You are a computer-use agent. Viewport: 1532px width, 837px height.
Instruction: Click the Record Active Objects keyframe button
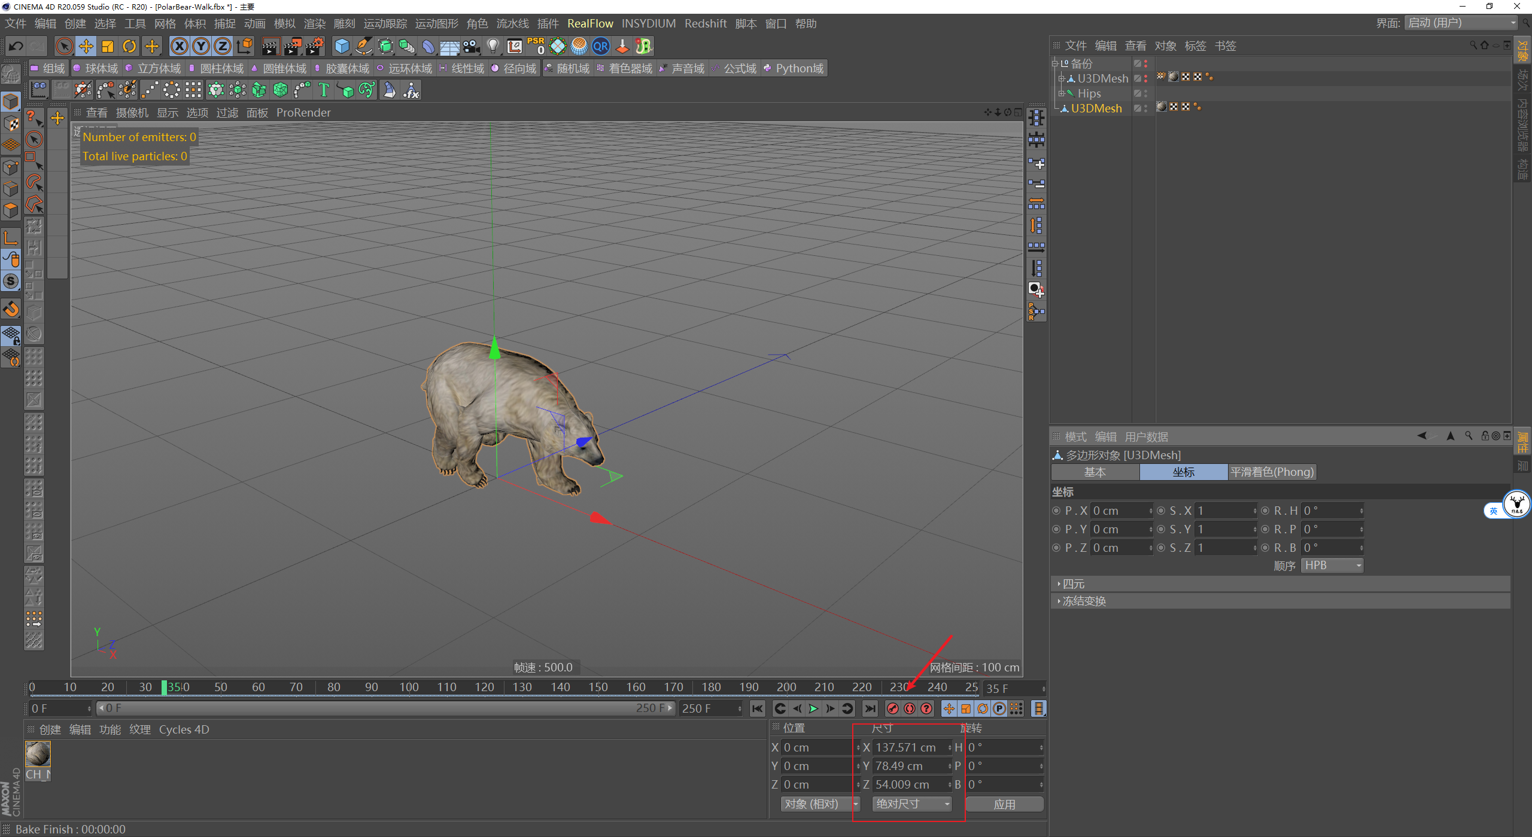pyautogui.click(x=892, y=708)
